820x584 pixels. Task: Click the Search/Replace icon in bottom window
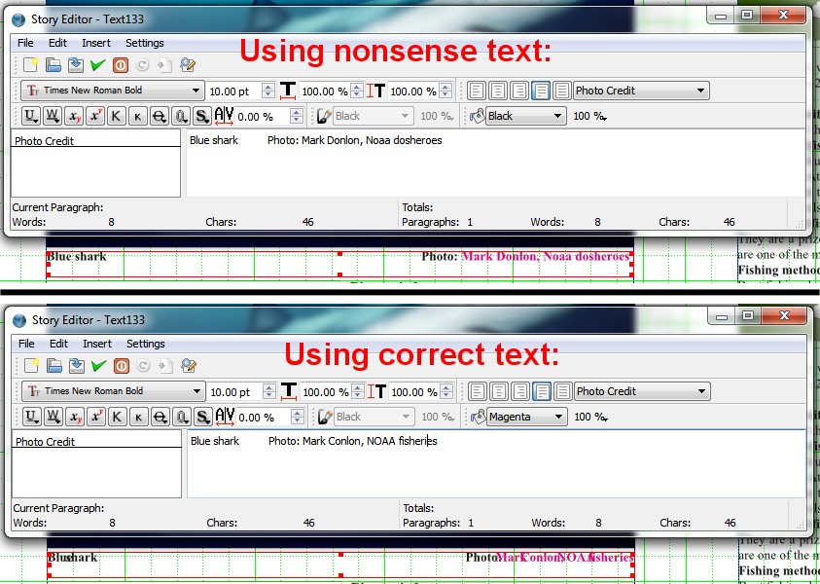[189, 366]
